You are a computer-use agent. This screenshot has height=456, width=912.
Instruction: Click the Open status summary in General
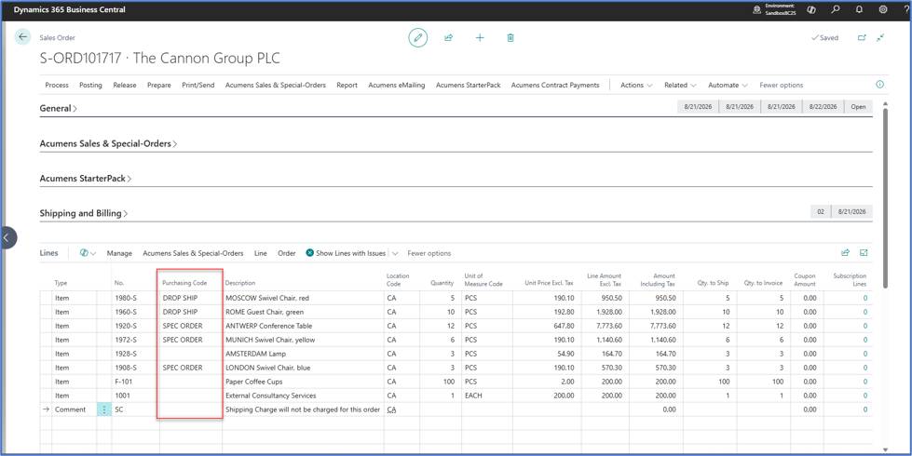click(x=858, y=107)
